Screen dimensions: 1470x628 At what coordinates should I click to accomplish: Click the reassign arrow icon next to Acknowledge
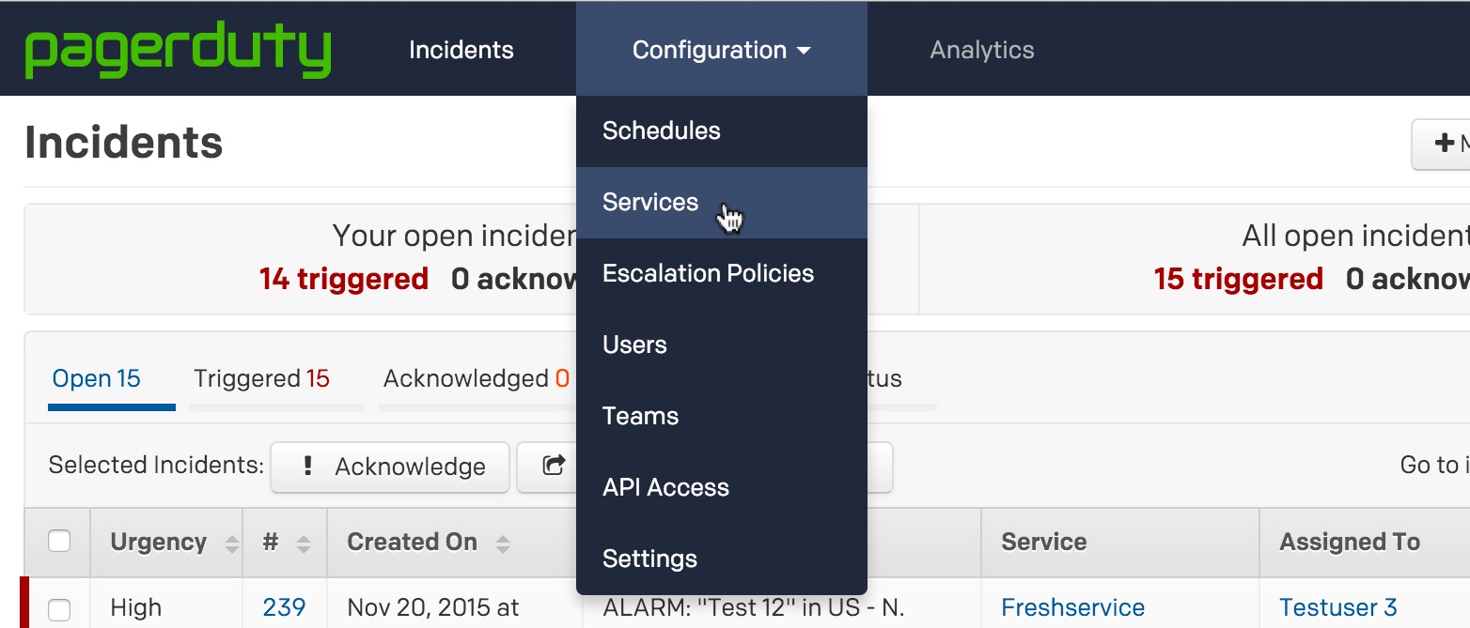coord(553,467)
